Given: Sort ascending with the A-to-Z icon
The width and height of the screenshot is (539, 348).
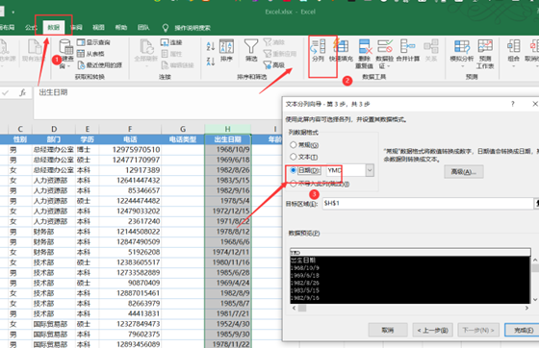Looking at the screenshot, I should pos(211,45).
